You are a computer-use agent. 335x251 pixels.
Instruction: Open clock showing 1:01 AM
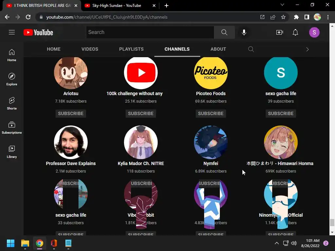tap(310, 243)
